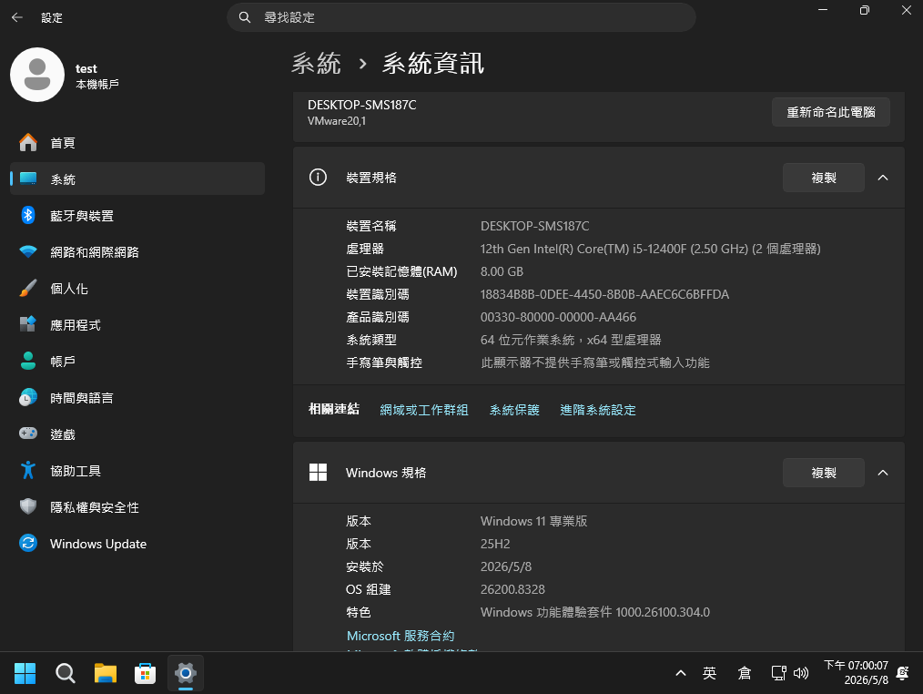
Task: Click the Windows Update sync icon
Action: point(27,543)
